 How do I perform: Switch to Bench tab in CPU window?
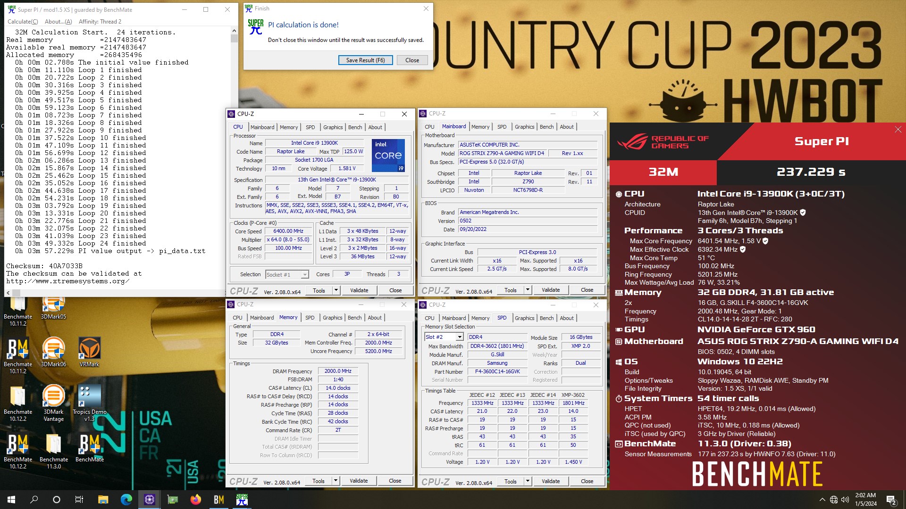(355, 127)
